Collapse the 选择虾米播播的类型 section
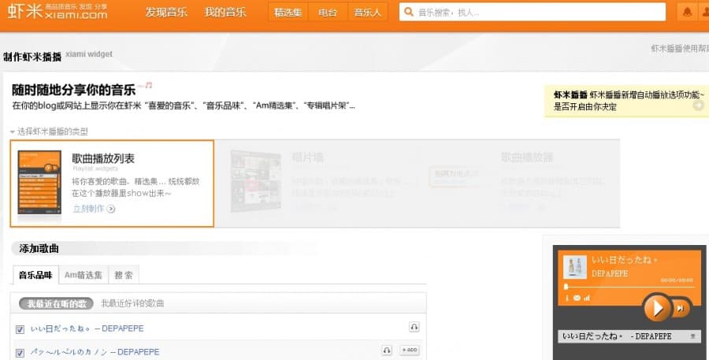The image size is (709, 360). [x=13, y=132]
